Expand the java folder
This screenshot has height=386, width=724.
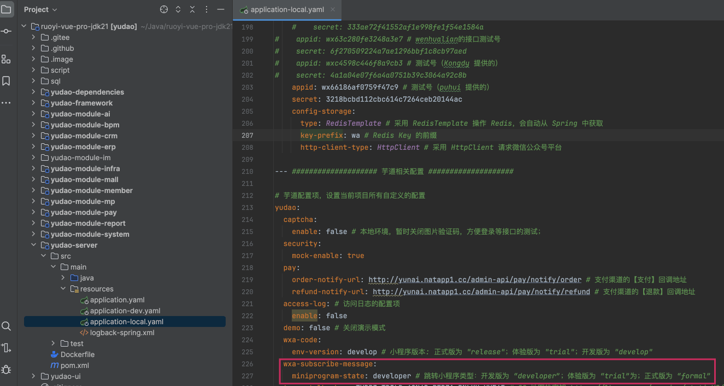coord(63,278)
